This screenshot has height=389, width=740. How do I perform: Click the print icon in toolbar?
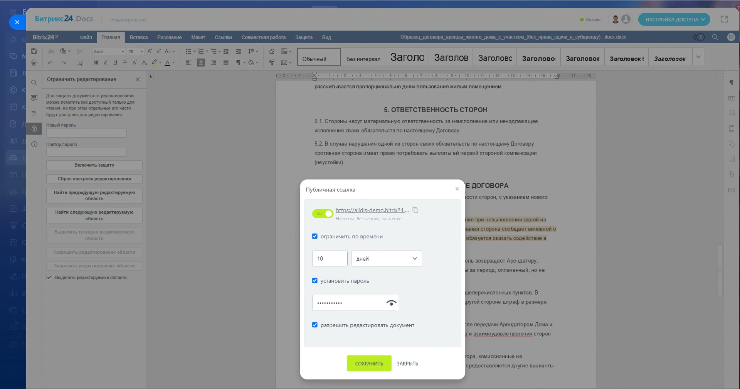tap(34, 62)
